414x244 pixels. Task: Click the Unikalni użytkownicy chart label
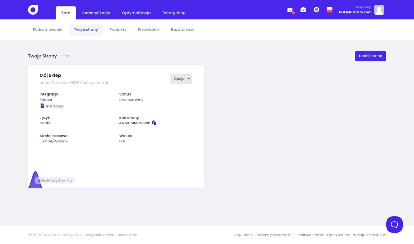[x=55, y=180]
